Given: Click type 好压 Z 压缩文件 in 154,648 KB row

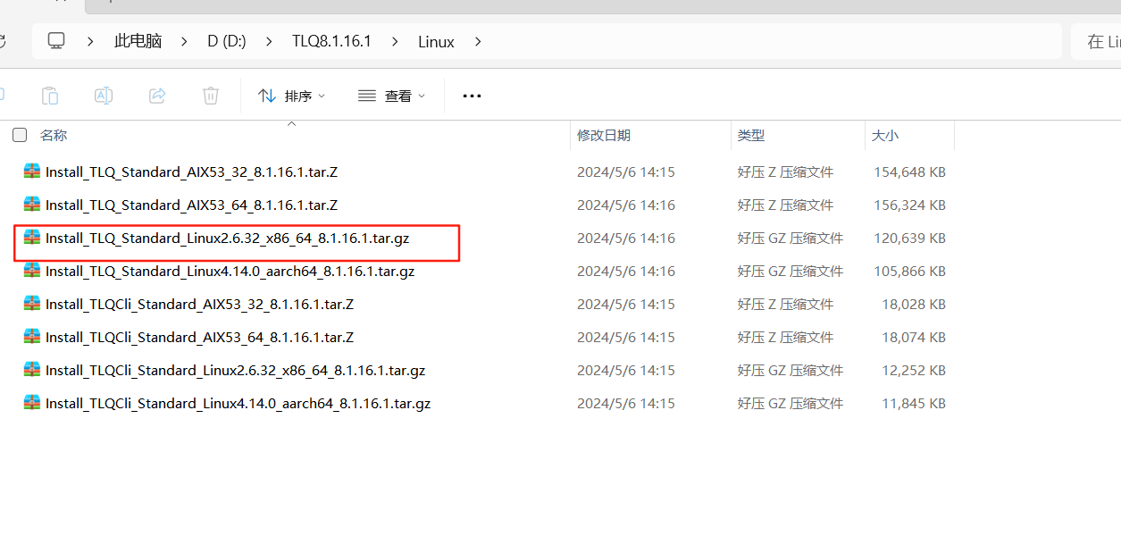Looking at the screenshot, I should [x=785, y=172].
